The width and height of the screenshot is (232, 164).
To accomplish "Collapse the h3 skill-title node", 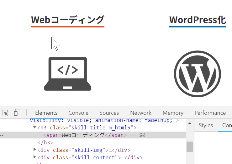I will tap(34, 128).
